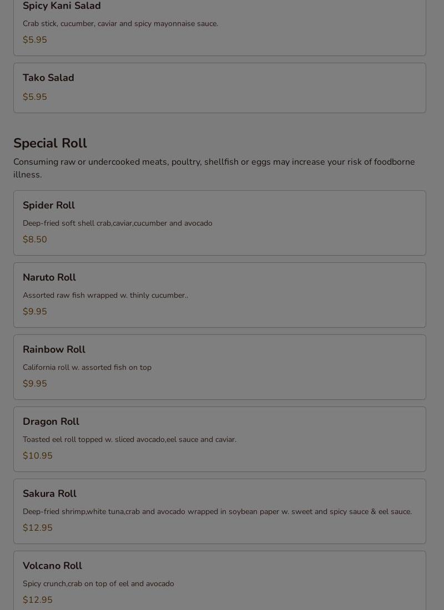Select the Tako Salad menu card
Screen dimensions: 444x610
[x=220, y=88]
